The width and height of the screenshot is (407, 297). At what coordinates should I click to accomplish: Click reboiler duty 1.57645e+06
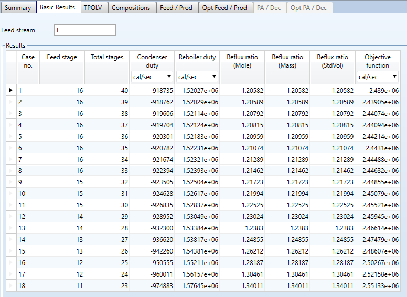click(x=197, y=285)
